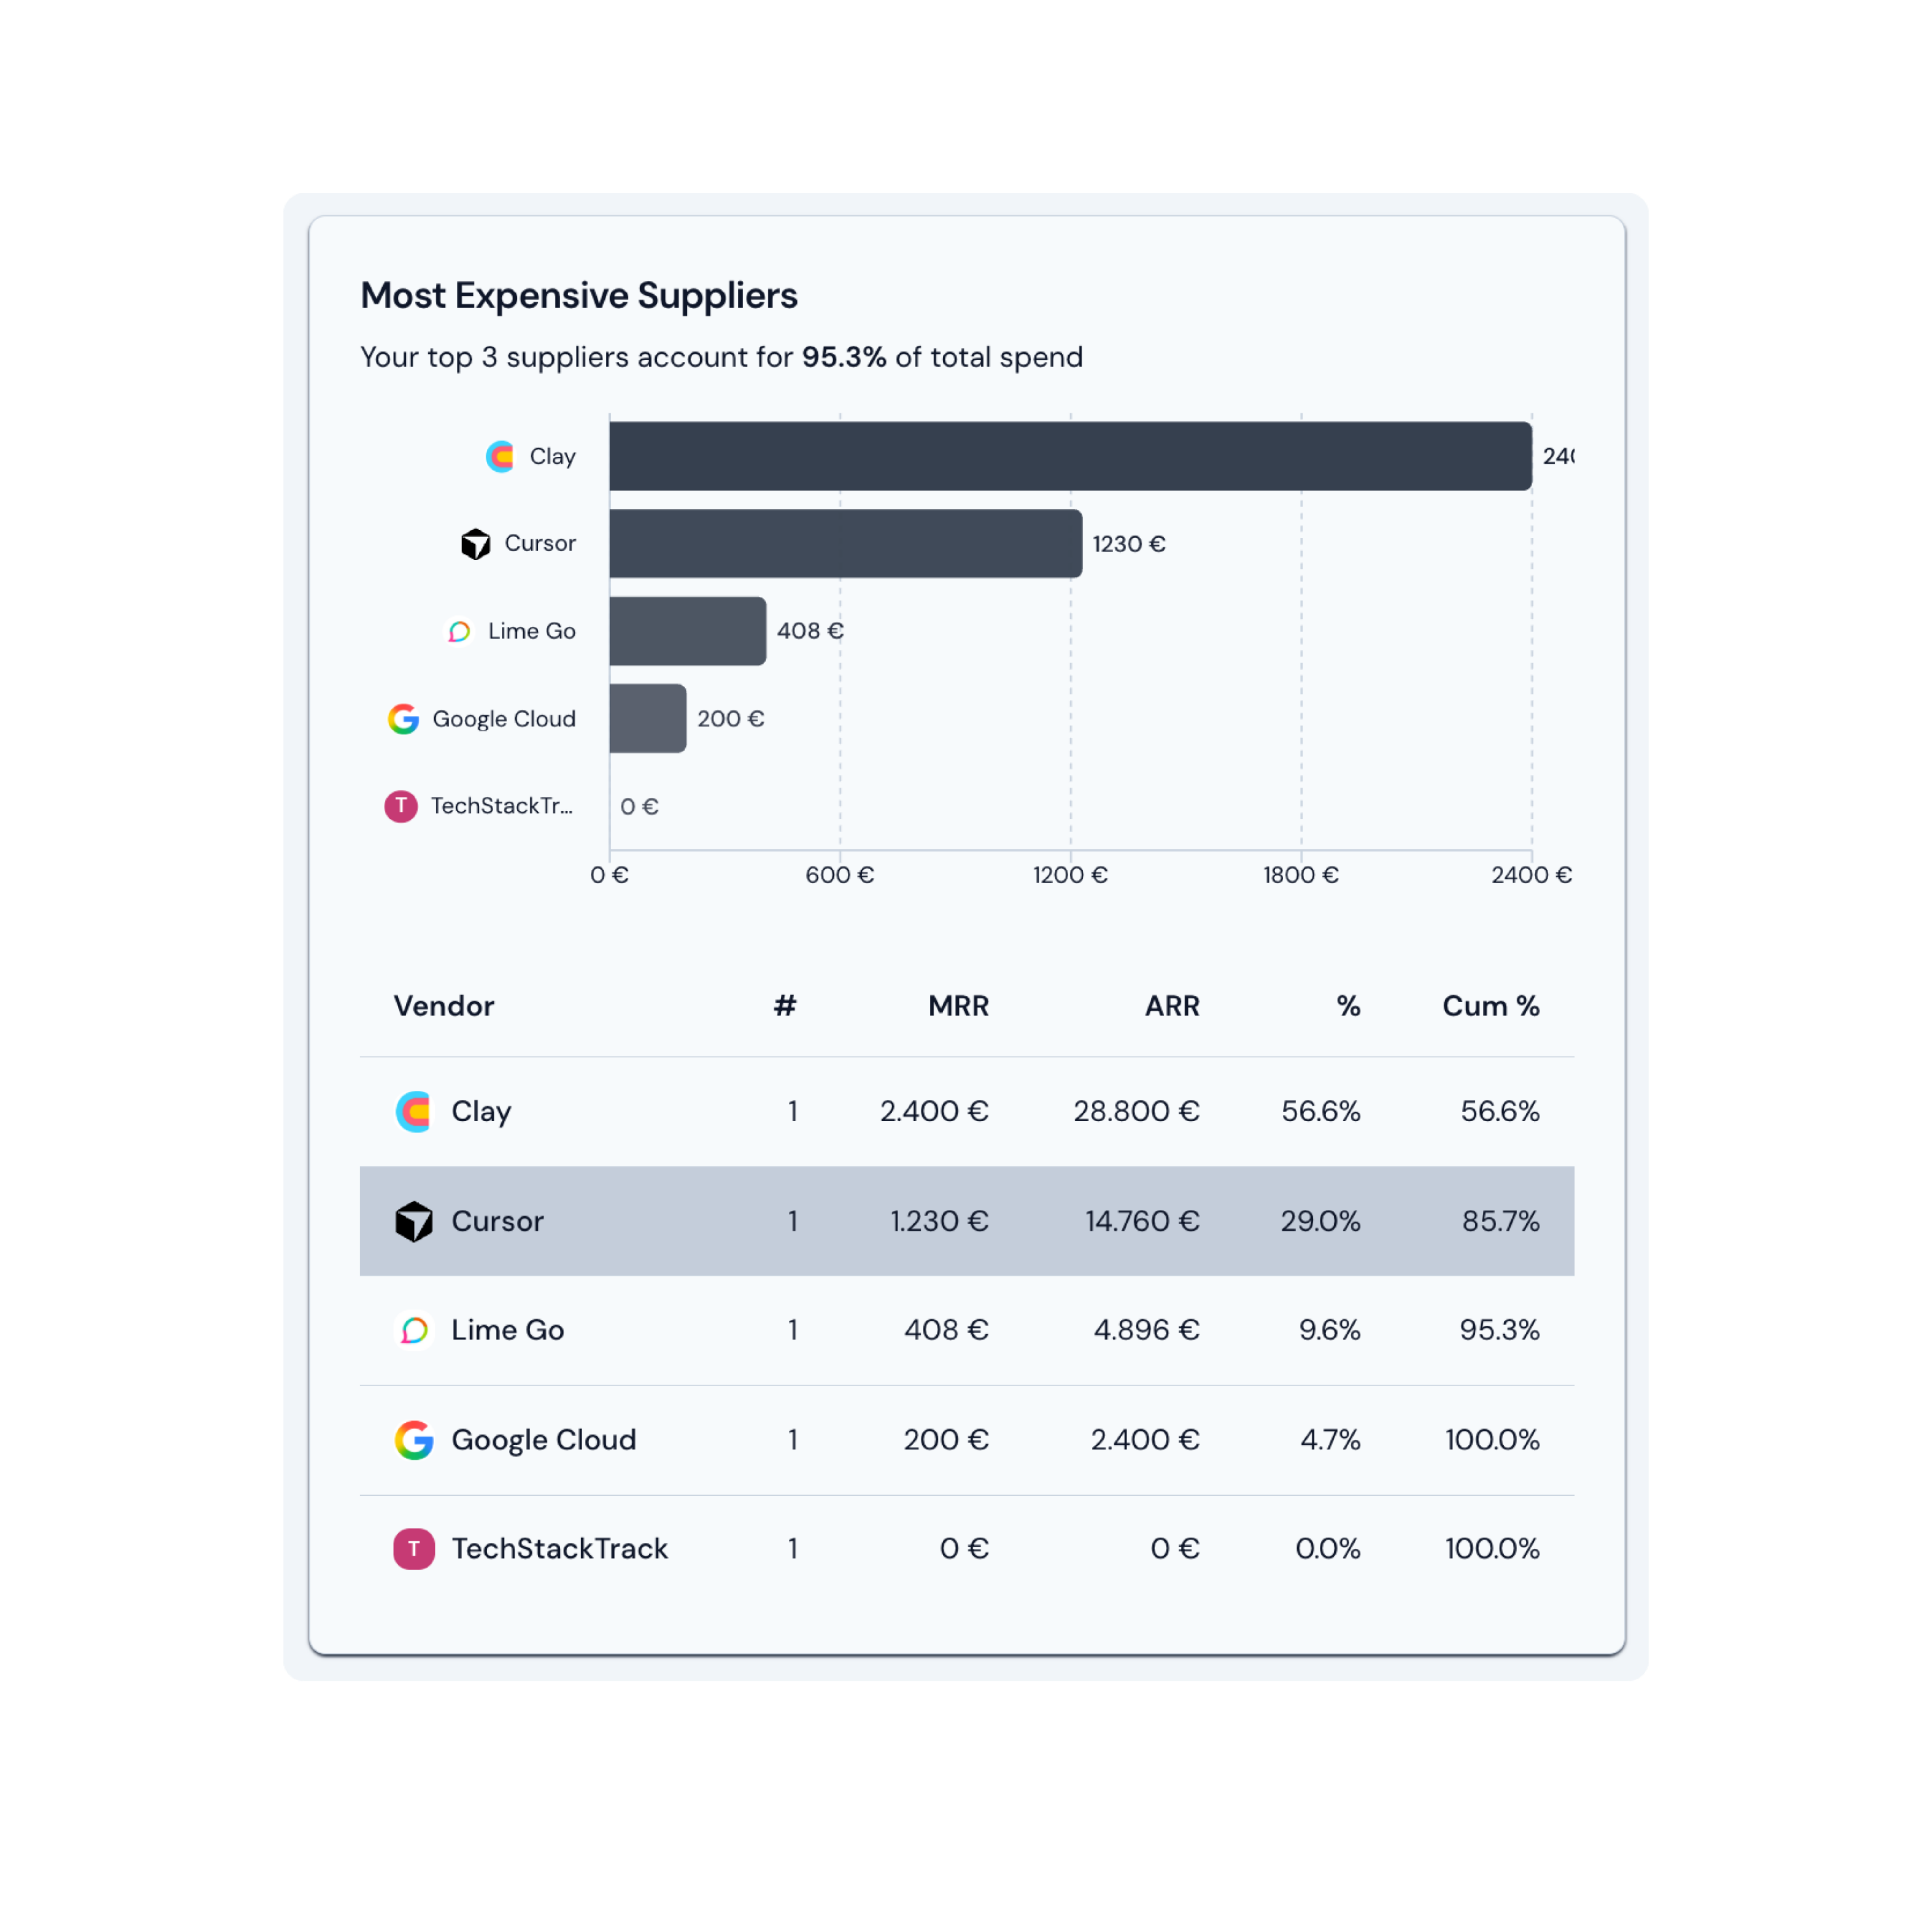Click the TechStackTrack icon in chart
1932x1932 pixels.
click(x=401, y=806)
